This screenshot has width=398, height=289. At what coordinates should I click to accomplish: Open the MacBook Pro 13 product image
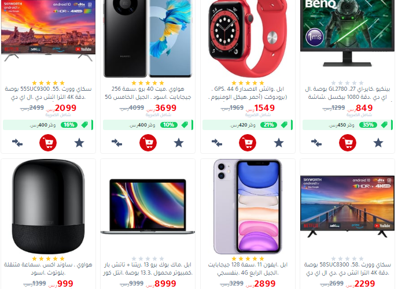click(x=148, y=206)
